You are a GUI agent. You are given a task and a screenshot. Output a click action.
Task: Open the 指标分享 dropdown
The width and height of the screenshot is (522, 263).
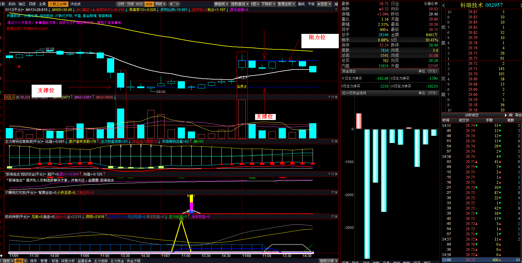tap(328, 261)
